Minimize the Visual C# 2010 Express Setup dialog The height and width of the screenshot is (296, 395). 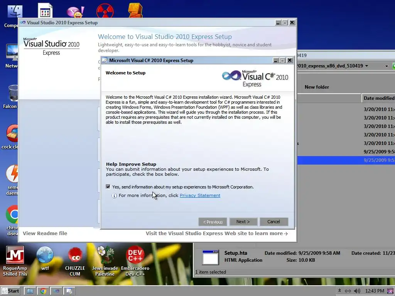click(276, 61)
